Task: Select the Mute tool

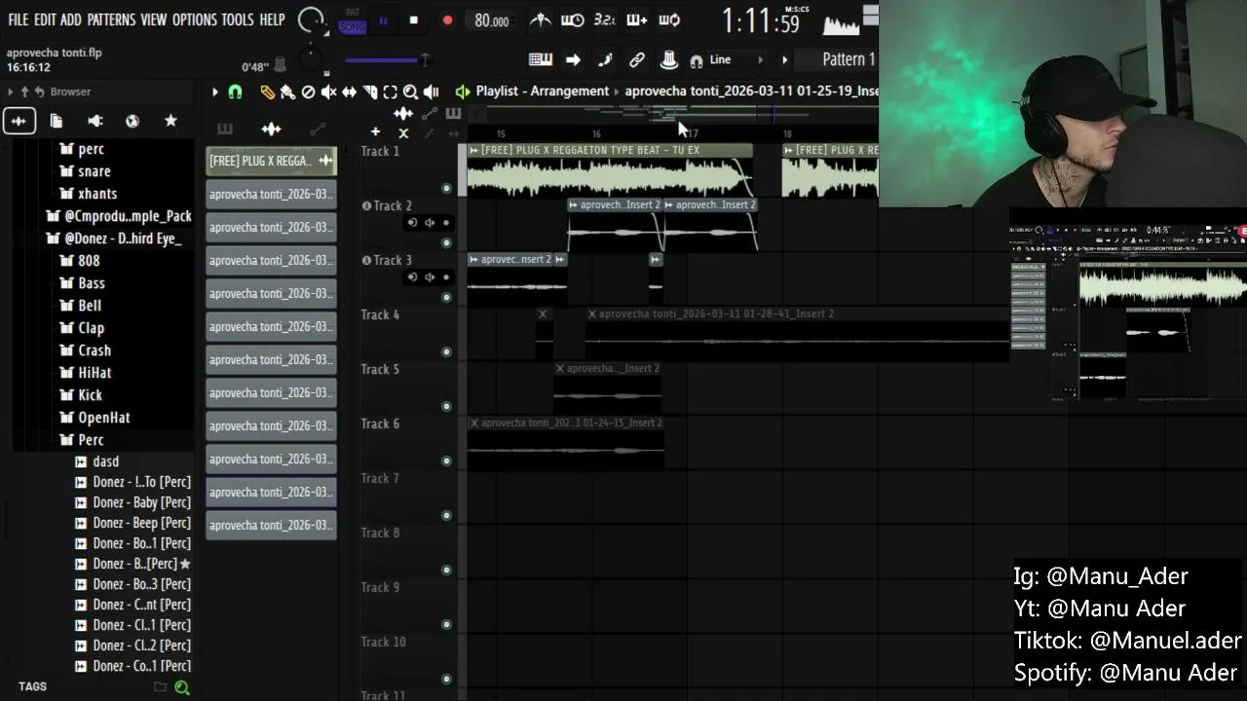Action: (328, 92)
